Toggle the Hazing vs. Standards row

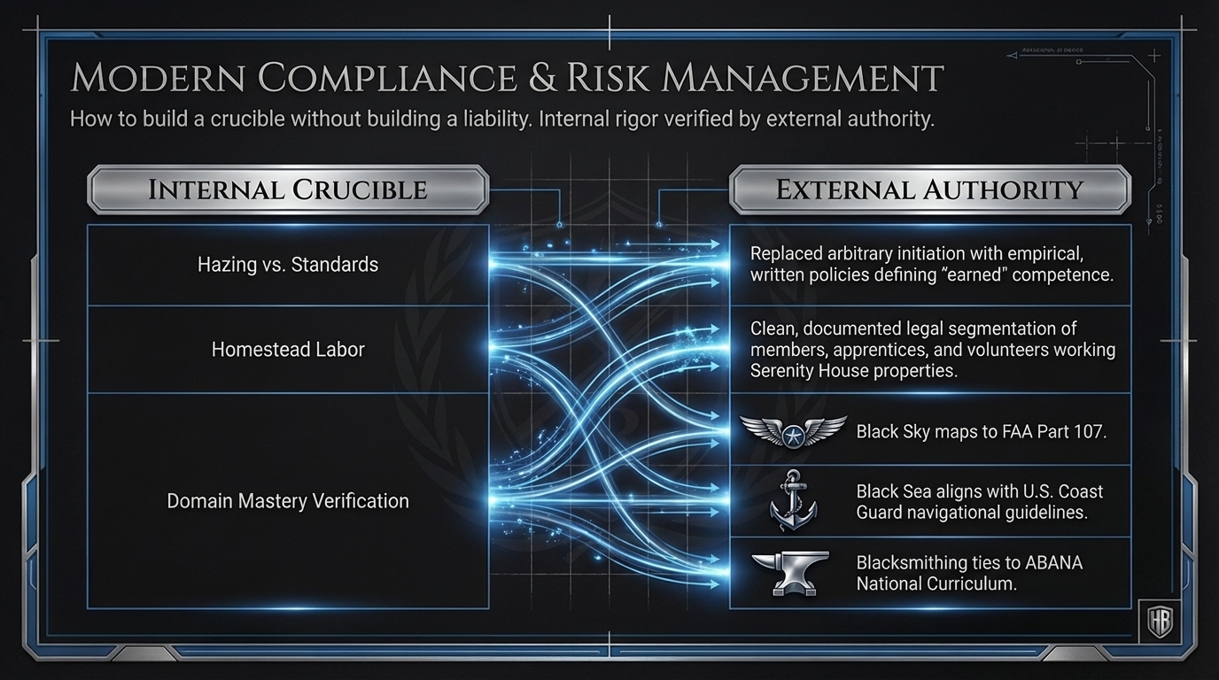pos(287,264)
